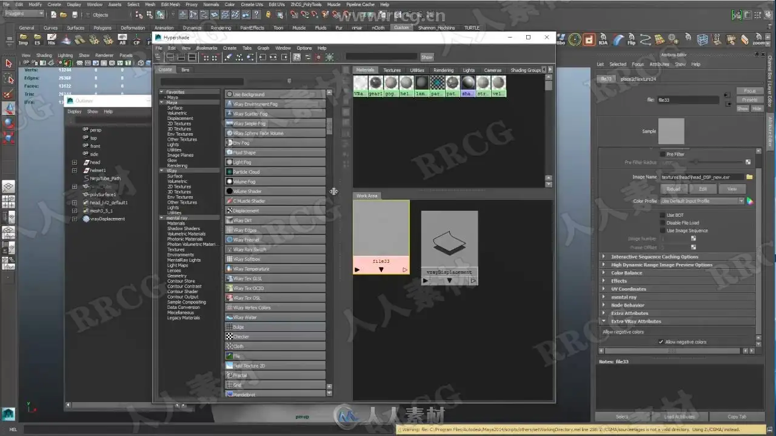Open the Graph menu in Hypershade

(263, 48)
